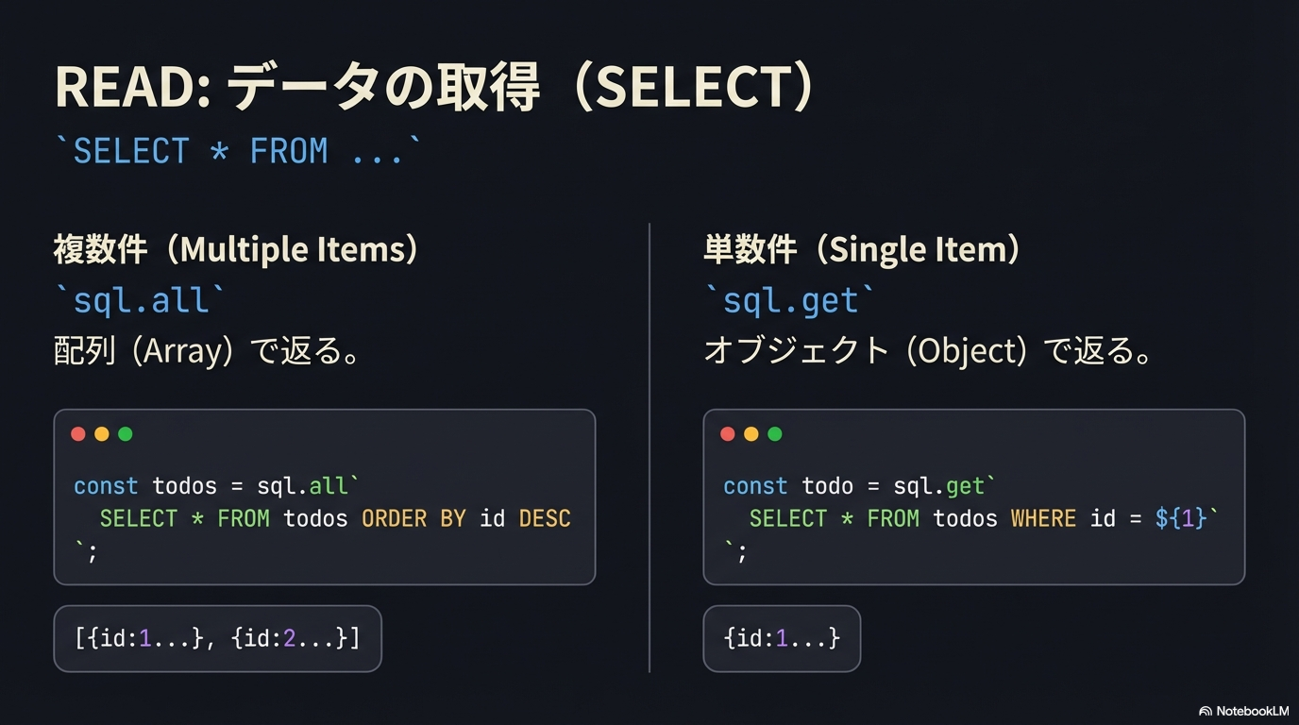Screen dimensions: 1299x725
Task: Click the array result box "[{id:1...}, {id:2...}]"
Action: (217, 638)
